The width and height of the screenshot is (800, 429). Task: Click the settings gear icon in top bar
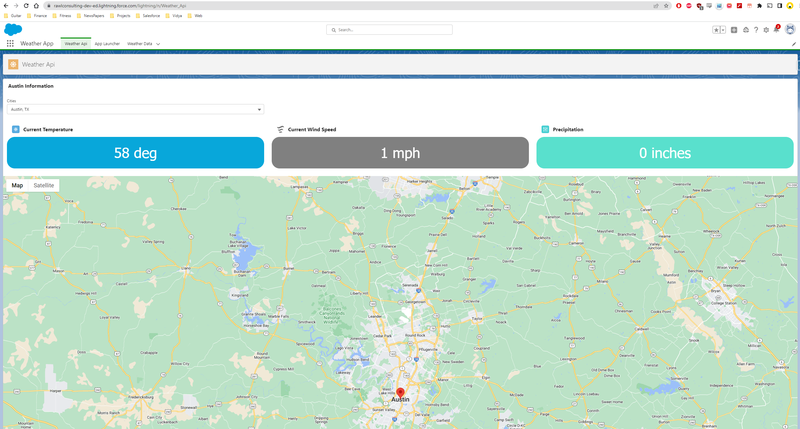pos(766,30)
